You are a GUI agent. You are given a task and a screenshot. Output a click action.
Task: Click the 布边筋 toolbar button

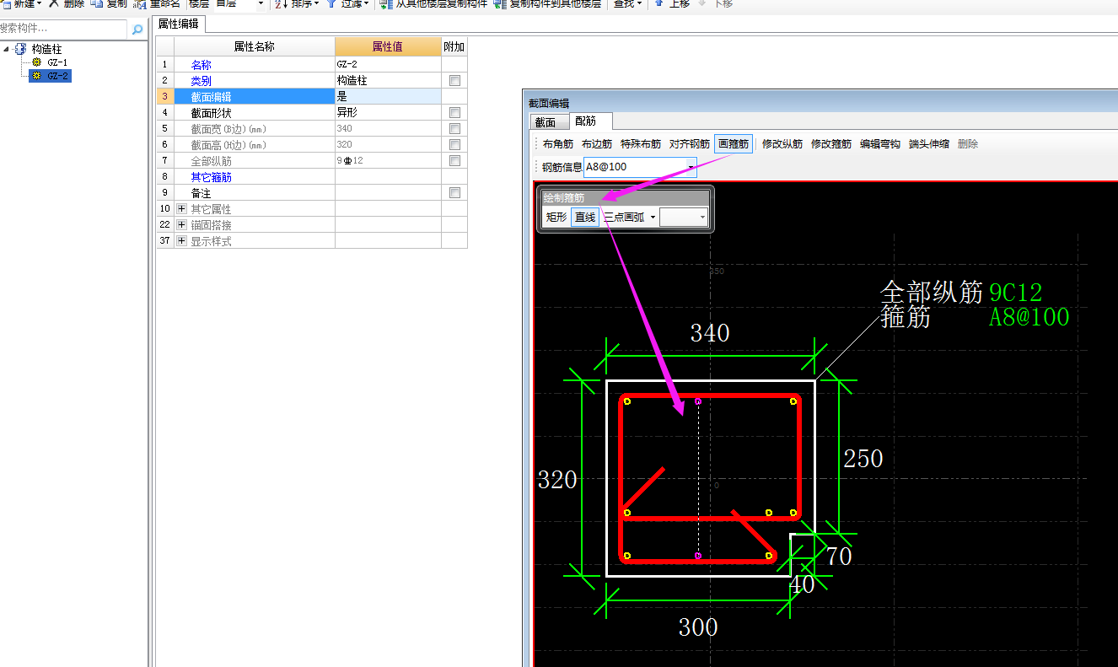[597, 143]
